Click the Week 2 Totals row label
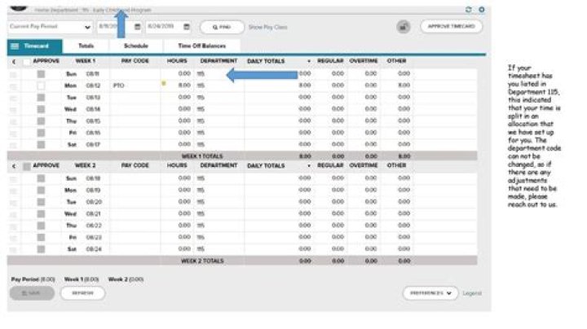Screen dimensions: 587x329 pyautogui.click(x=202, y=261)
